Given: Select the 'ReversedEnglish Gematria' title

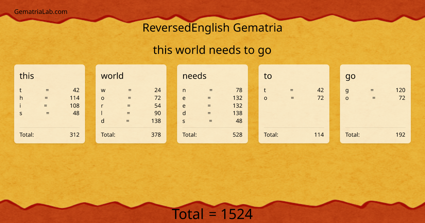Looking at the screenshot, I should [x=212, y=28].
